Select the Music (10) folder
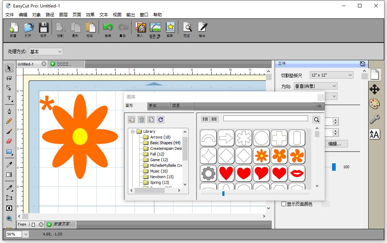The width and height of the screenshot is (387, 243). pos(159,171)
